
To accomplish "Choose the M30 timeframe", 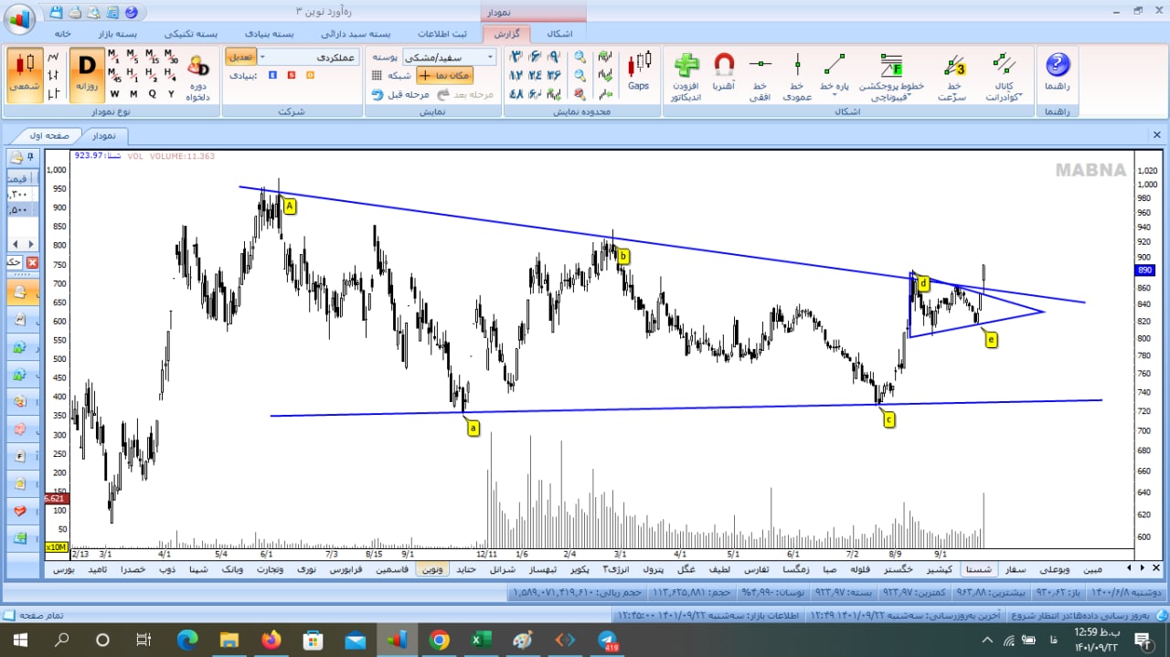I will click(171, 57).
